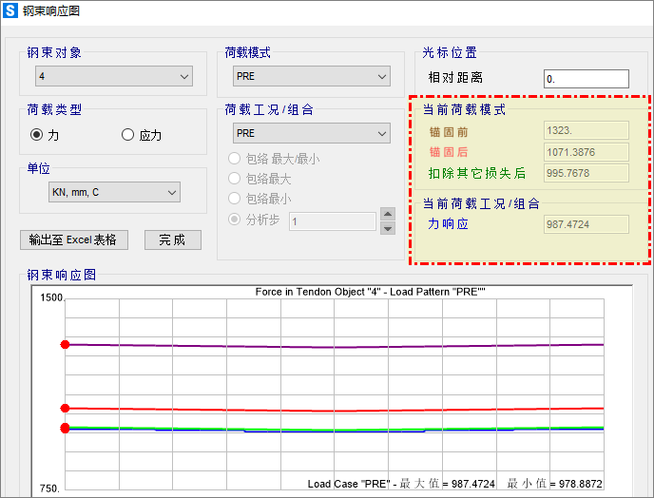Image resolution: width=654 pixels, height=498 pixels.
Task: Click the 分析步 stepper up arrow
Action: (387, 215)
